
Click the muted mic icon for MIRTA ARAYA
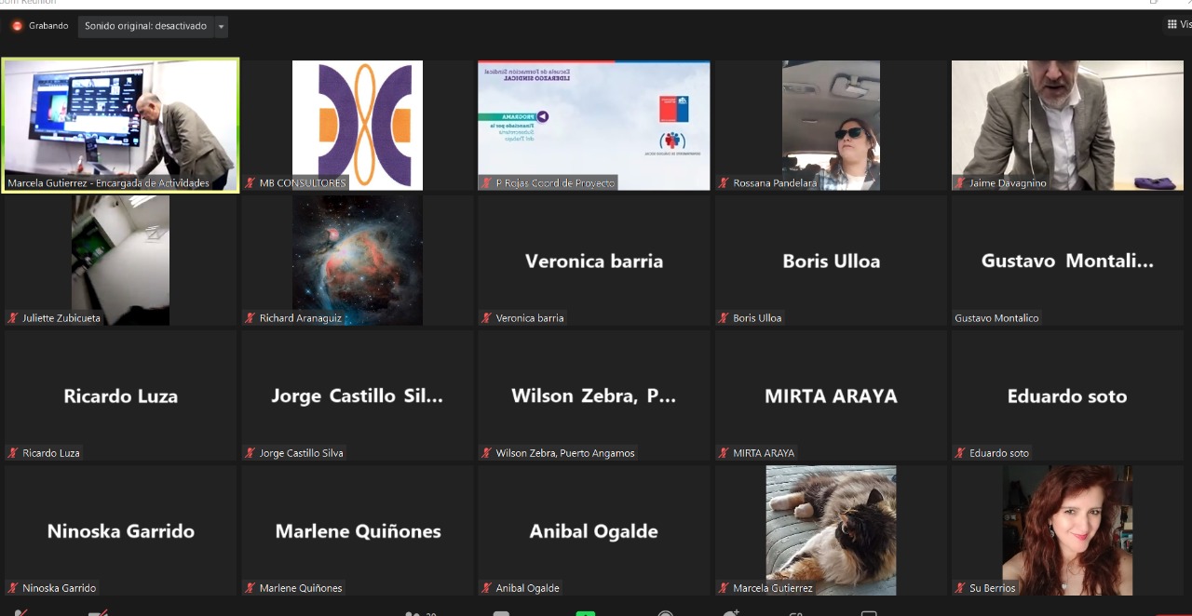(724, 453)
